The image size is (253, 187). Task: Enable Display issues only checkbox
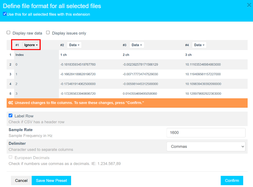48,33
